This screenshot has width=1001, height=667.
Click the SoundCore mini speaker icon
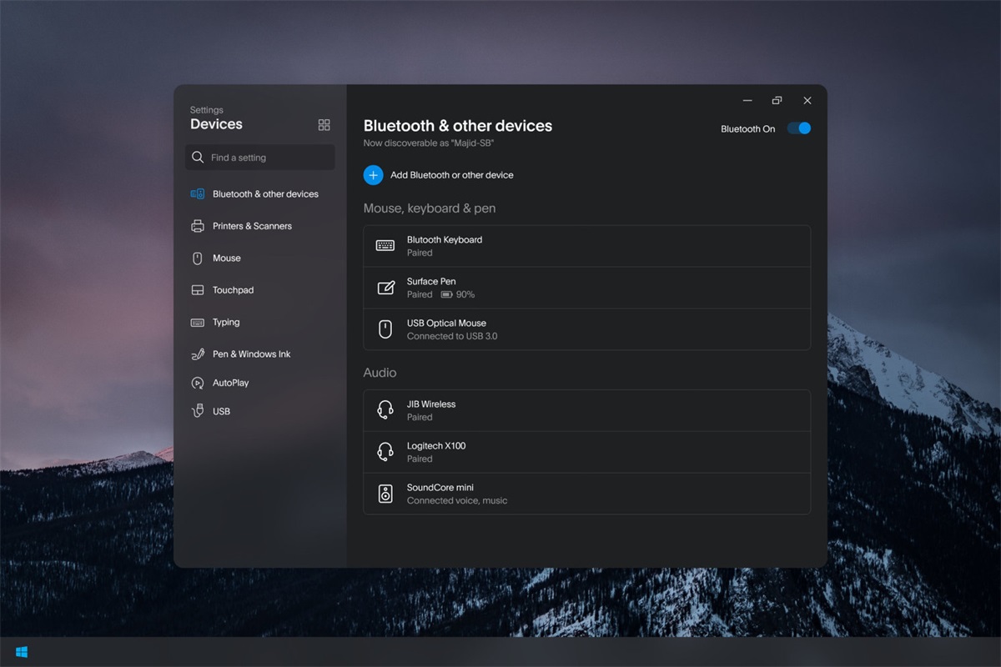point(385,494)
